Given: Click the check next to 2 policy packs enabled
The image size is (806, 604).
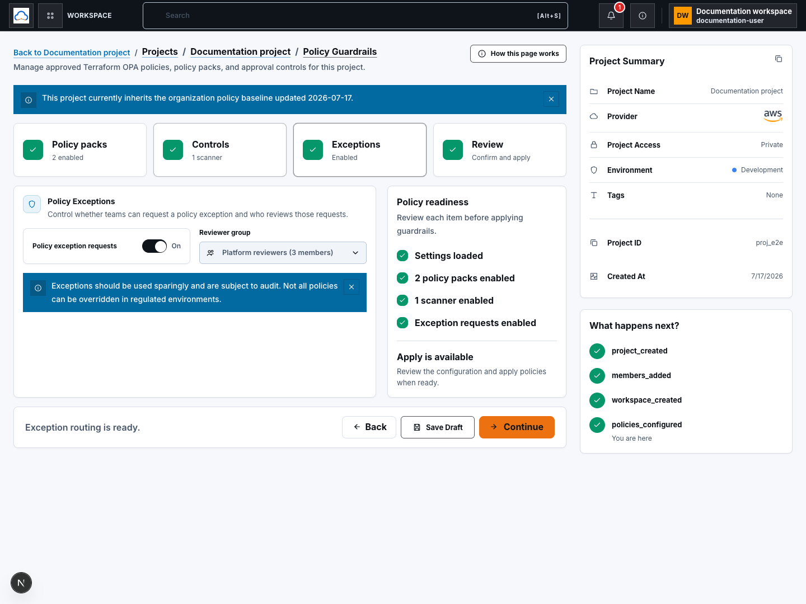Looking at the screenshot, I should click(402, 278).
